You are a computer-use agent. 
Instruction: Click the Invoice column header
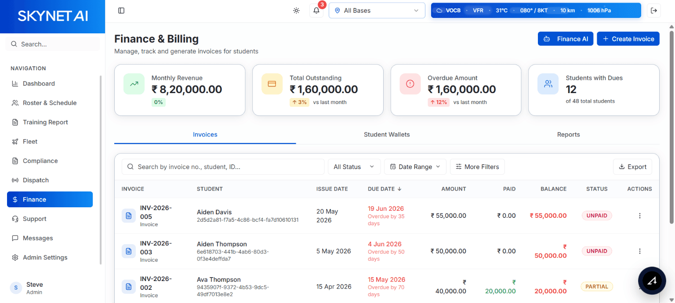pyautogui.click(x=133, y=189)
